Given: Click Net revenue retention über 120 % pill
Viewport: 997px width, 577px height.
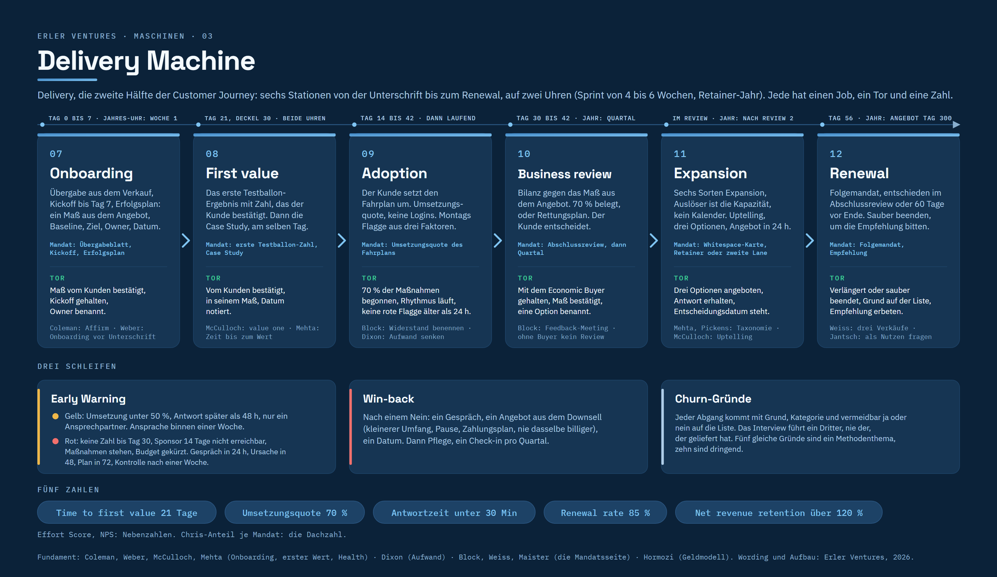Looking at the screenshot, I should [779, 513].
